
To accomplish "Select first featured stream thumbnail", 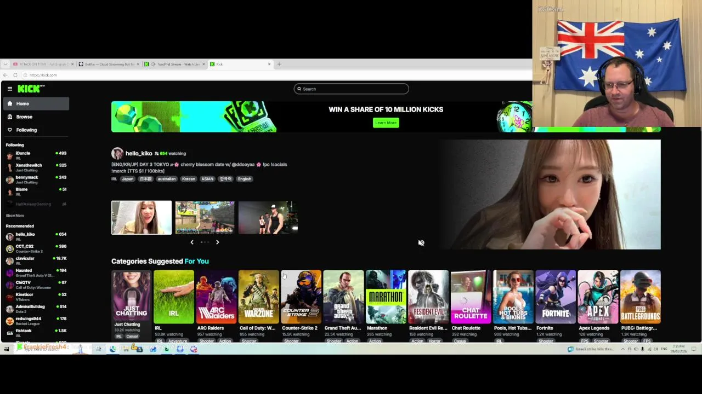I will pos(141,218).
